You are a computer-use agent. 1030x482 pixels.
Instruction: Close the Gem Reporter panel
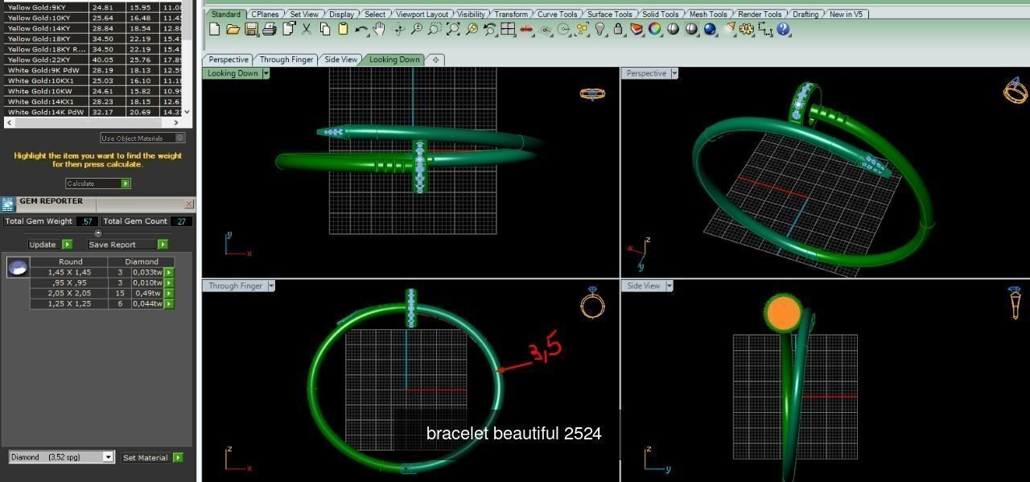click(189, 204)
